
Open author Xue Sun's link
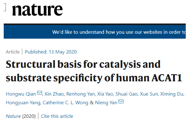point(149,94)
